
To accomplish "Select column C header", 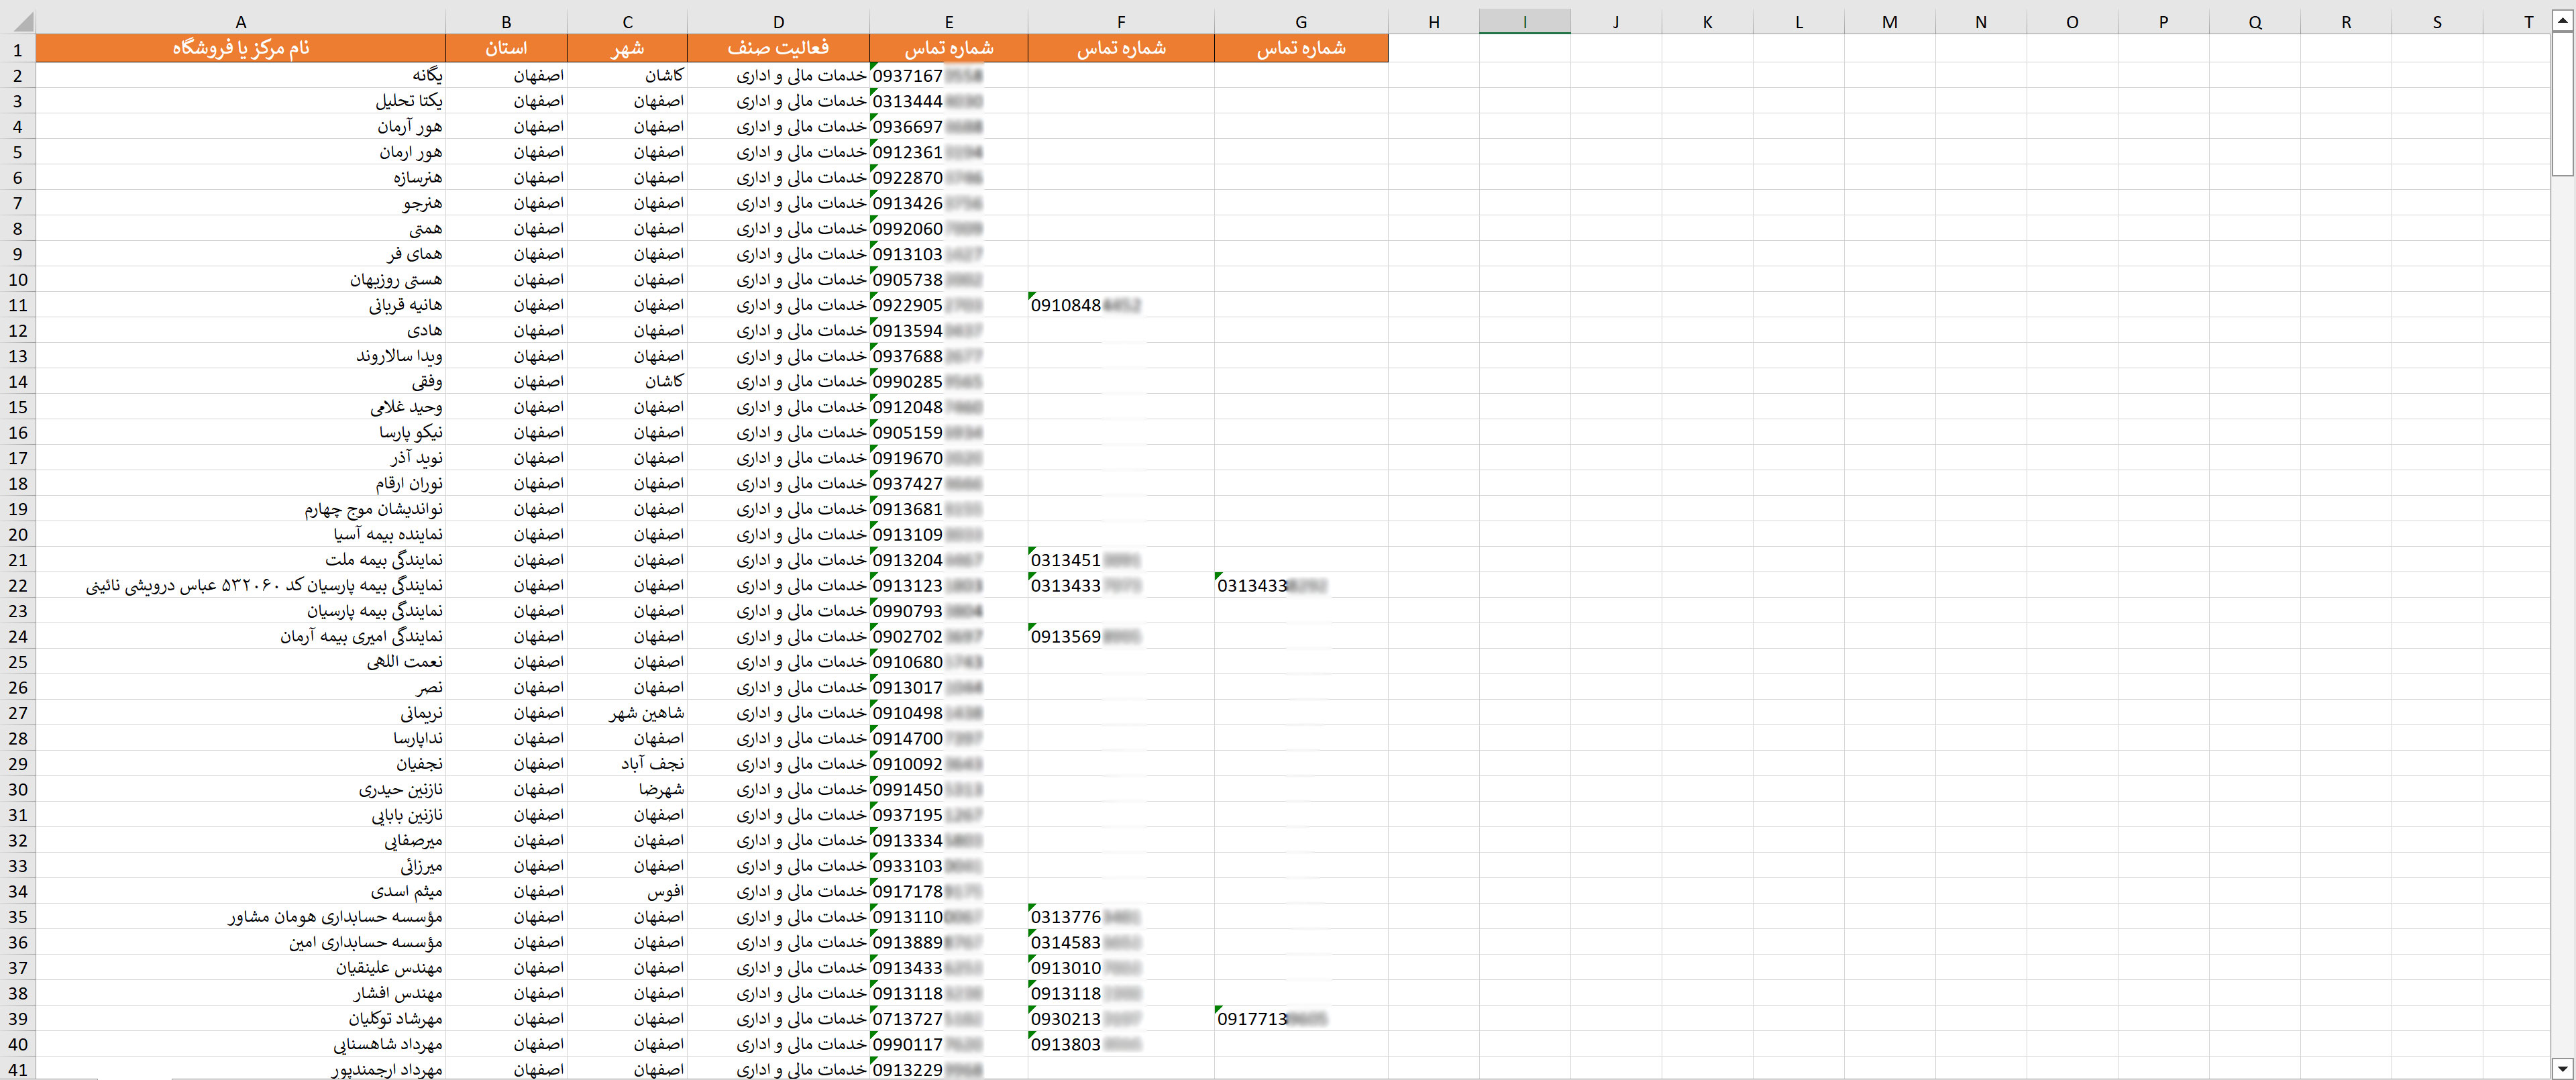I will (627, 22).
